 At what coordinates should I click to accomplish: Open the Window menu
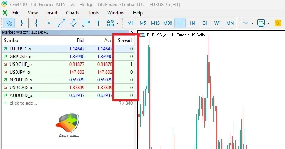click(x=116, y=13)
